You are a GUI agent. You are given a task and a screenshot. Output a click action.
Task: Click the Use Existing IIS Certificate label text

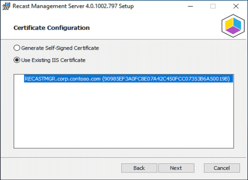(x=53, y=60)
